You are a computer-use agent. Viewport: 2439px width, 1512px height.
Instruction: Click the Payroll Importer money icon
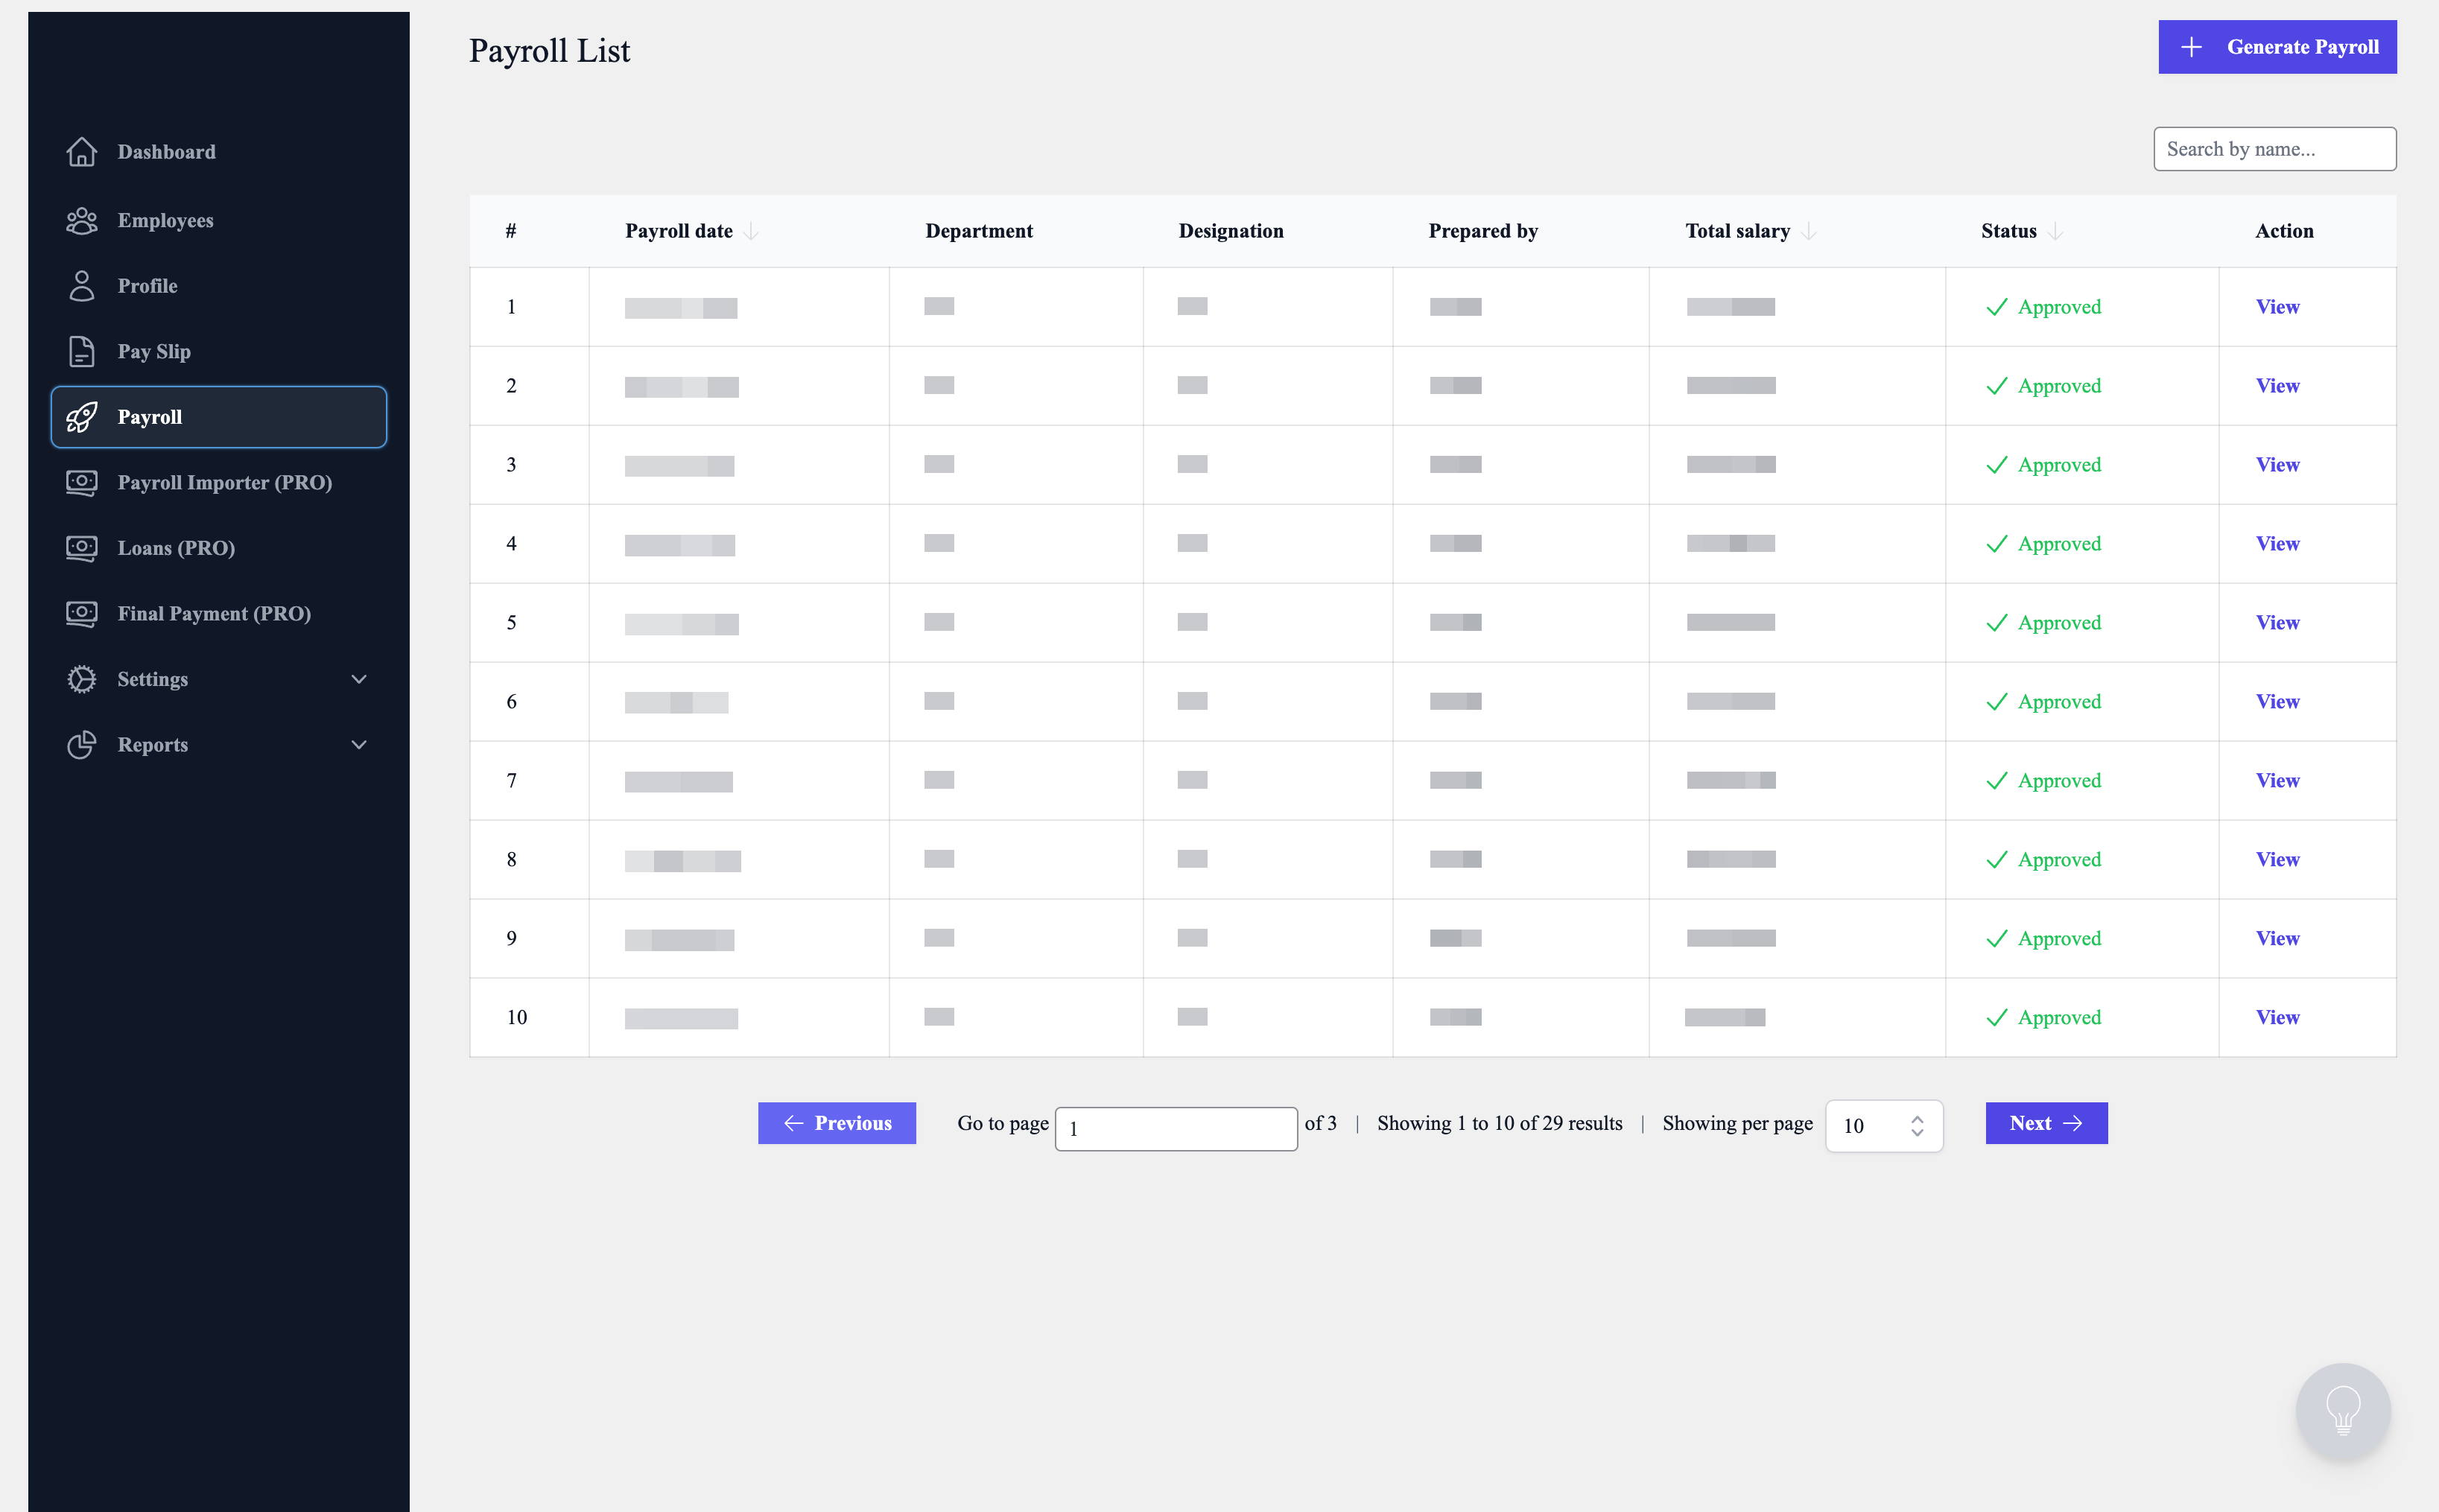click(81, 483)
